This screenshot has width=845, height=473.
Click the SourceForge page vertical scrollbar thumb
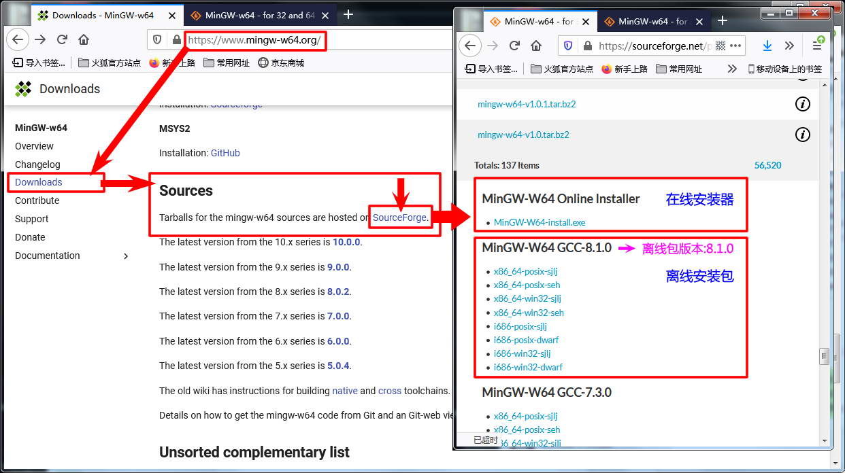[824, 356]
